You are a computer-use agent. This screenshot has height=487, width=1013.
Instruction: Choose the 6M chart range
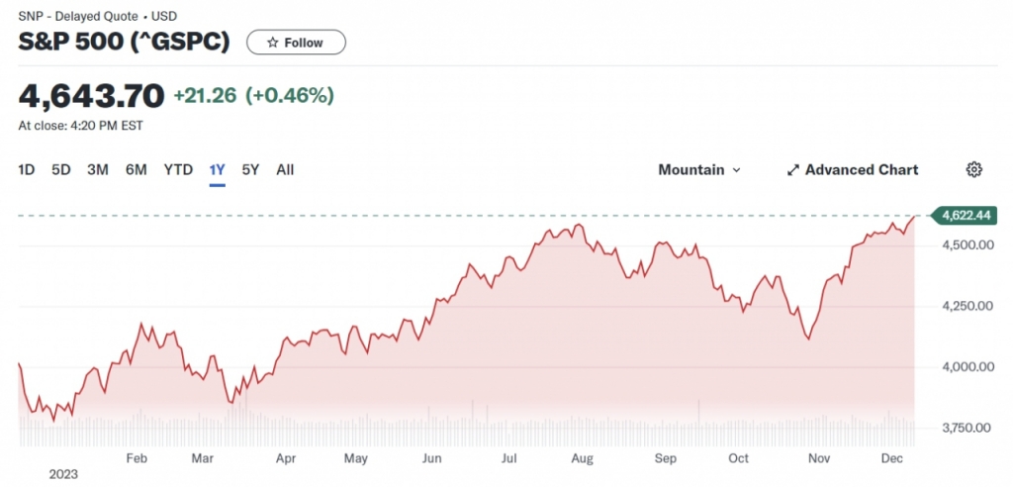click(x=137, y=169)
